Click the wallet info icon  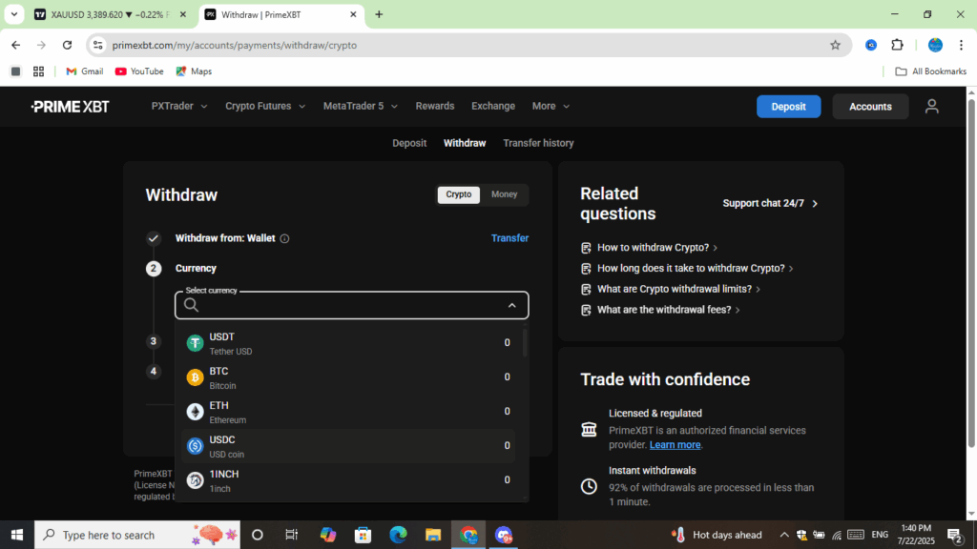284,239
